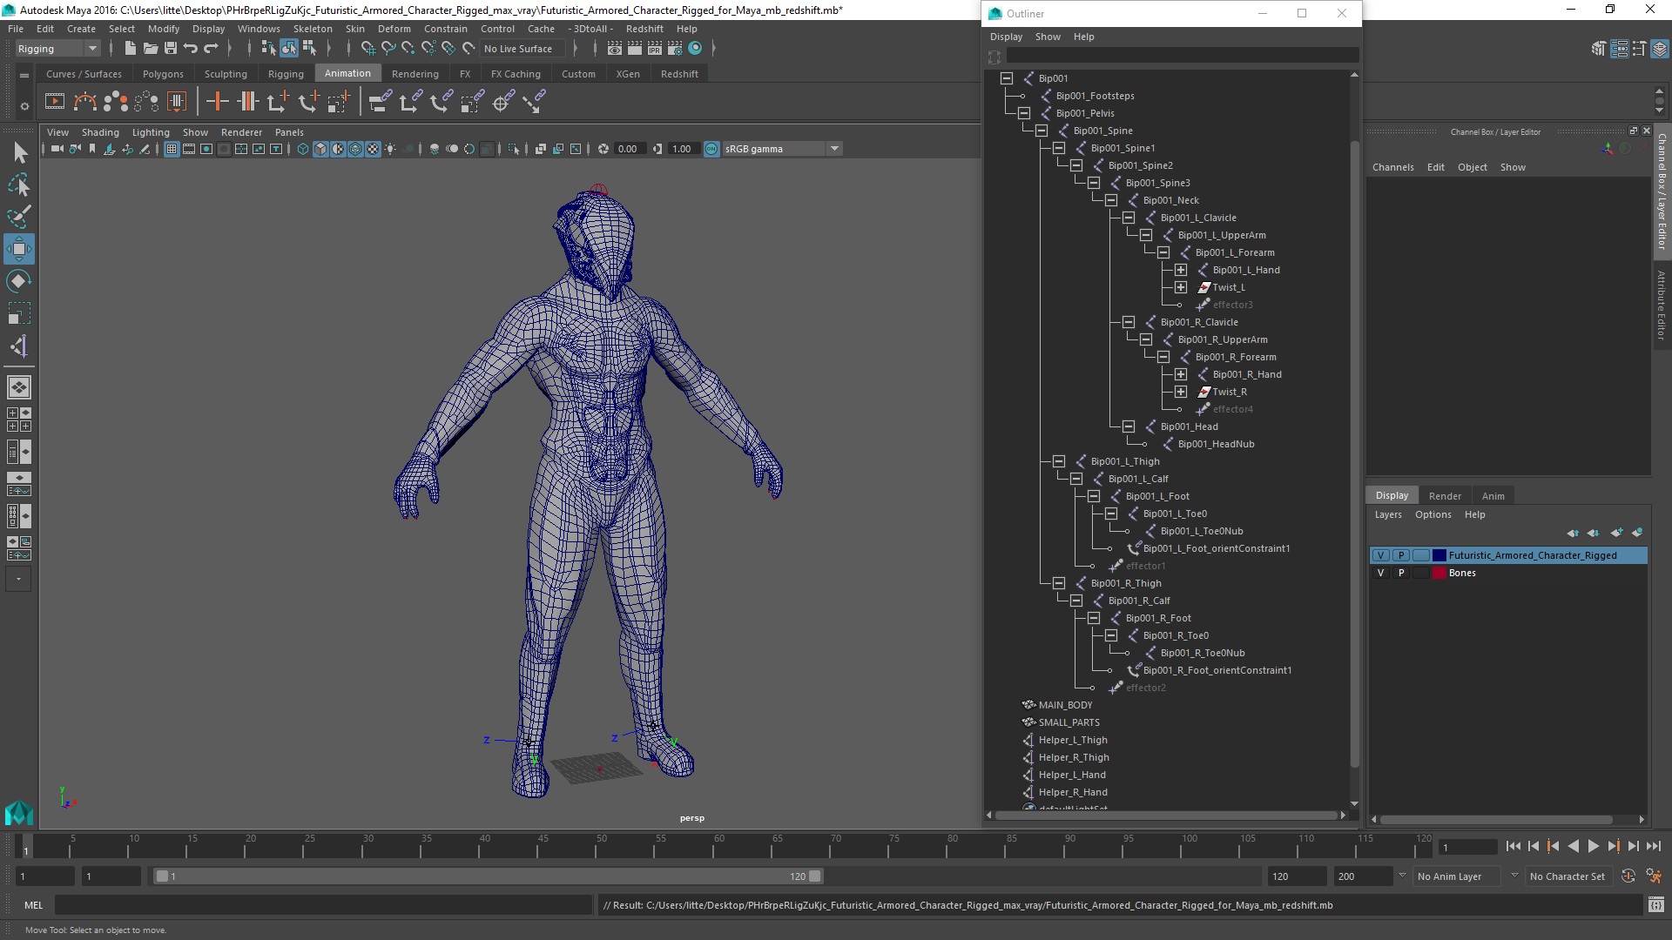
Task: Select the arrow Select tool in toolbox
Action: pyautogui.click(x=19, y=153)
